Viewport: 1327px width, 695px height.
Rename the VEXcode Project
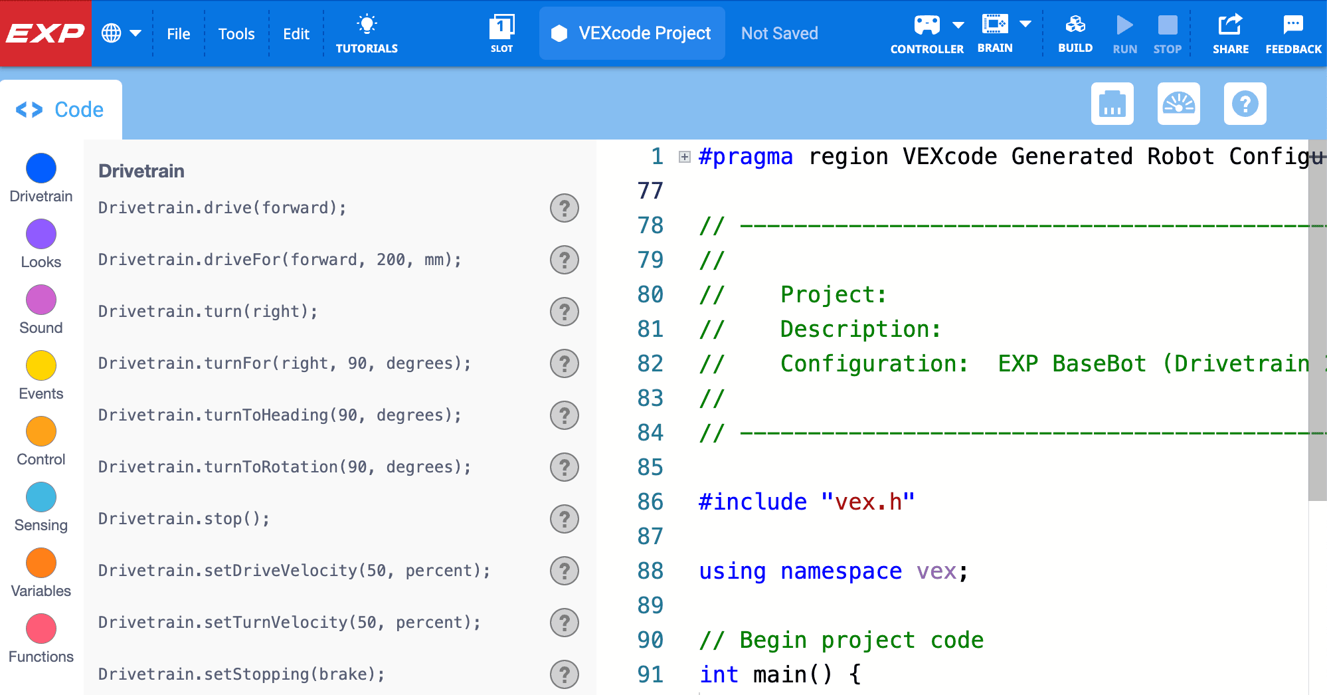click(x=631, y=33)
